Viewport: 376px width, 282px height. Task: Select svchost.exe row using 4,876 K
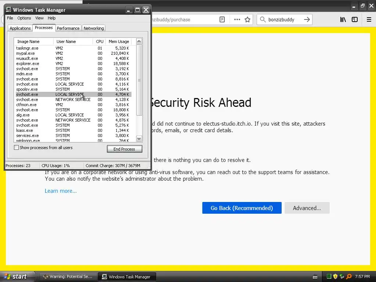click(73, 120)
